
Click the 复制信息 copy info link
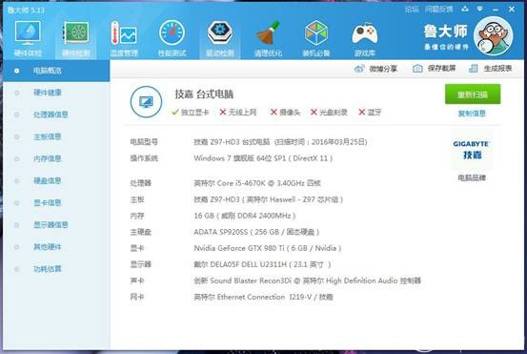[x=472, y=114]
